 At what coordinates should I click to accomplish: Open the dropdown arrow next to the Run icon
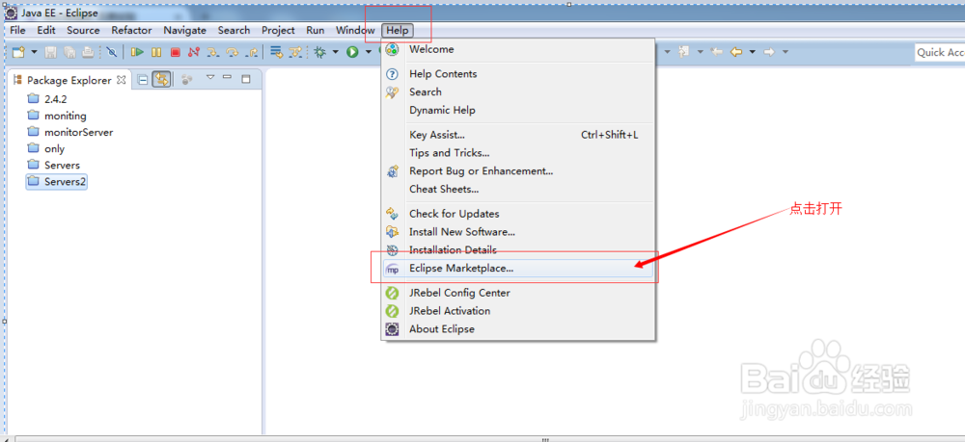pyautogui.click(x=368, y=52)
